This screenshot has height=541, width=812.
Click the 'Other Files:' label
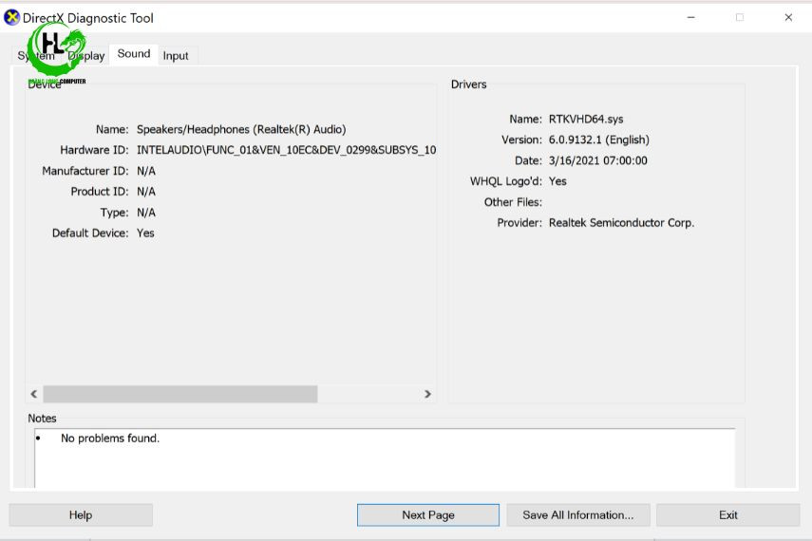pyautogui.click(x=513, y=202)
